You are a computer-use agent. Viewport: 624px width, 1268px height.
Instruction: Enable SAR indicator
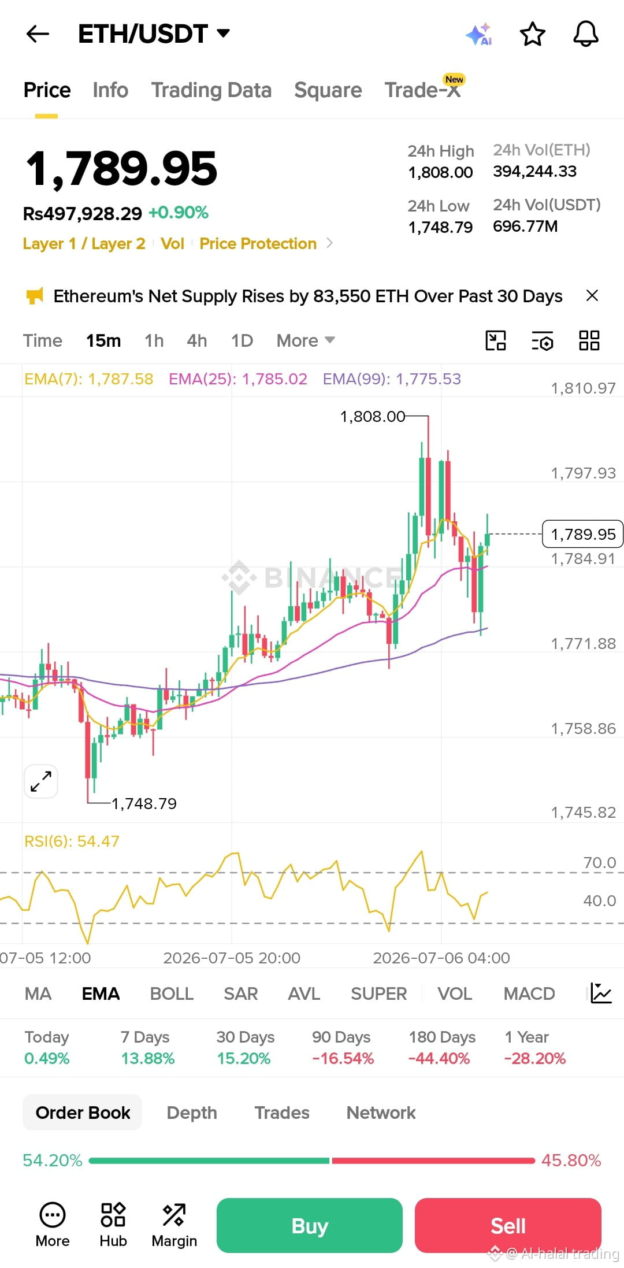click(241, 993)
